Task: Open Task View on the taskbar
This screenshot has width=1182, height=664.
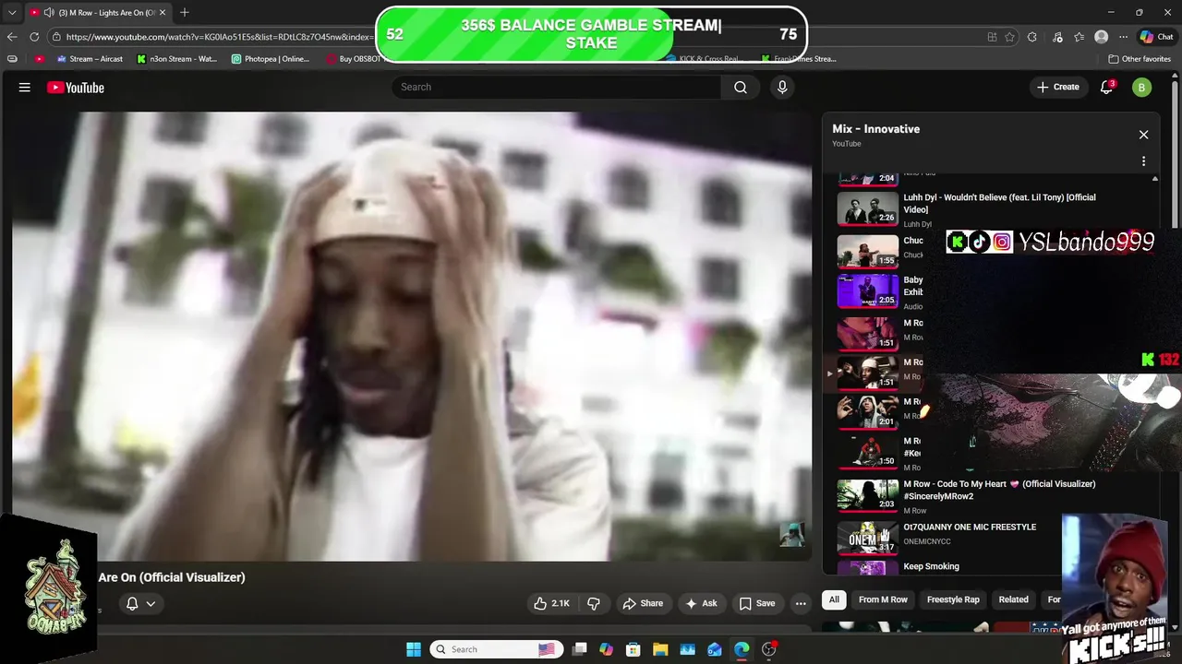Action: (x=579, y=649)
